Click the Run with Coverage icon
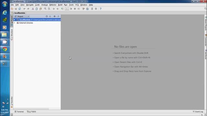207x116 pixels. click(79, 9)
